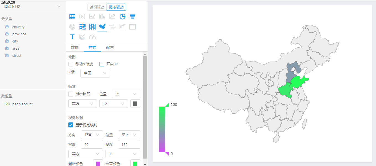Click the area field geo icon
The height and width of the screenshot is (166, 376).
[x=7, y=48]
